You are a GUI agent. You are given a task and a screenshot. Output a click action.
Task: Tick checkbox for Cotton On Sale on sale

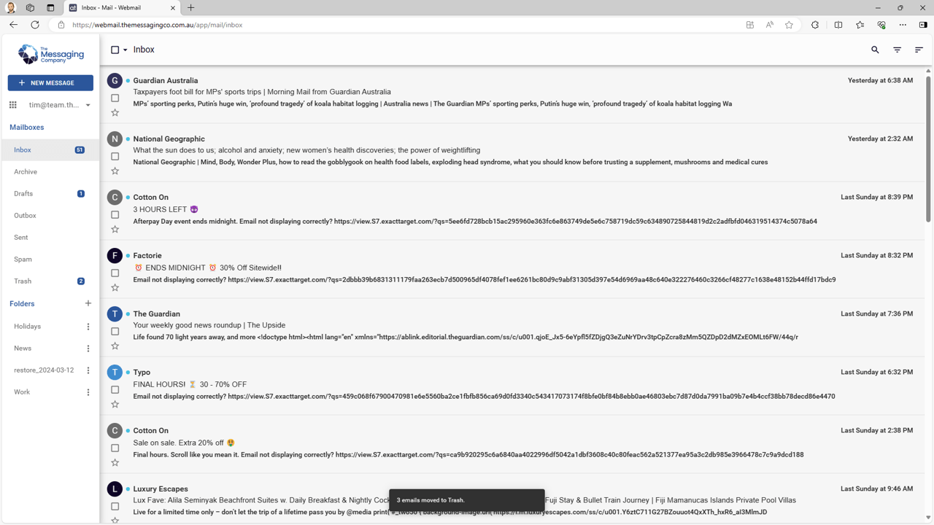[x=115, y=448]
